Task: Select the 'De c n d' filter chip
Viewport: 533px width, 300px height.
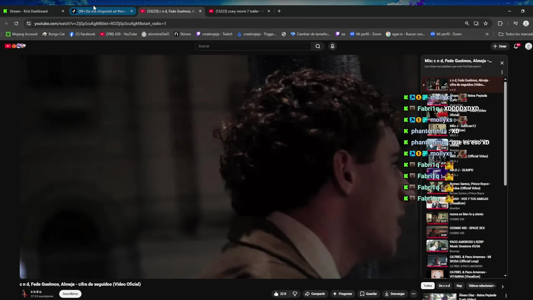Action: (x=444, y=286)
